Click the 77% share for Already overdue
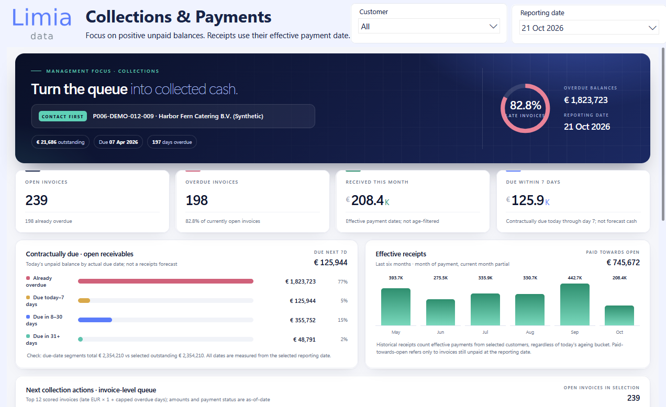 point(342,281)
